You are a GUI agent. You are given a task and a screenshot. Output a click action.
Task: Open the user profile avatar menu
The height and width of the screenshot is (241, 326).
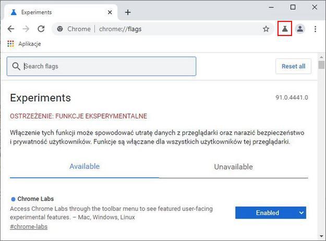[x=300, y=29]
